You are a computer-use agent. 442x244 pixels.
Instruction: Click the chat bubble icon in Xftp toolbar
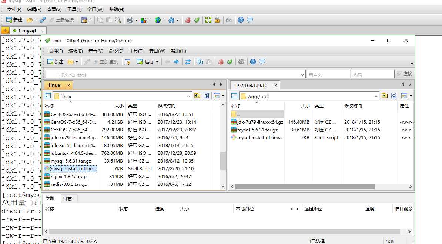pyautogui.click(x=262, y=62)
